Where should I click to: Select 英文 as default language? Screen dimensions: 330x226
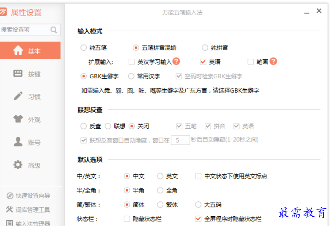160,176
